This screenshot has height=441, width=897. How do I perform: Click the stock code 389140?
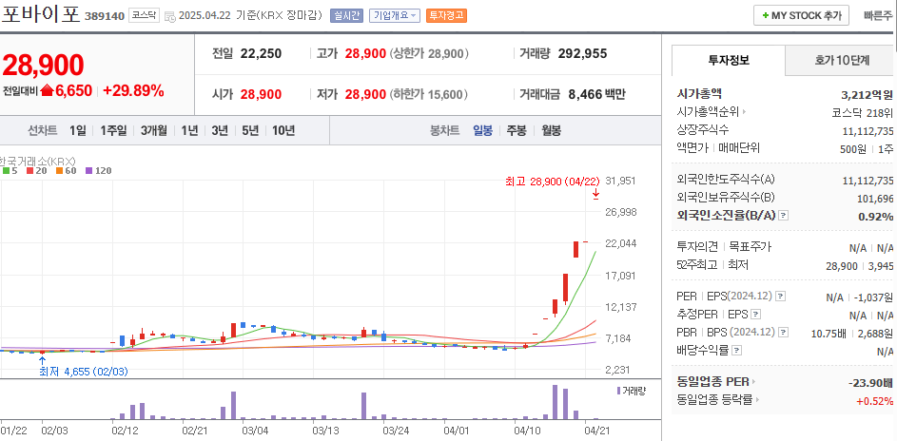[x=104, y=16]
